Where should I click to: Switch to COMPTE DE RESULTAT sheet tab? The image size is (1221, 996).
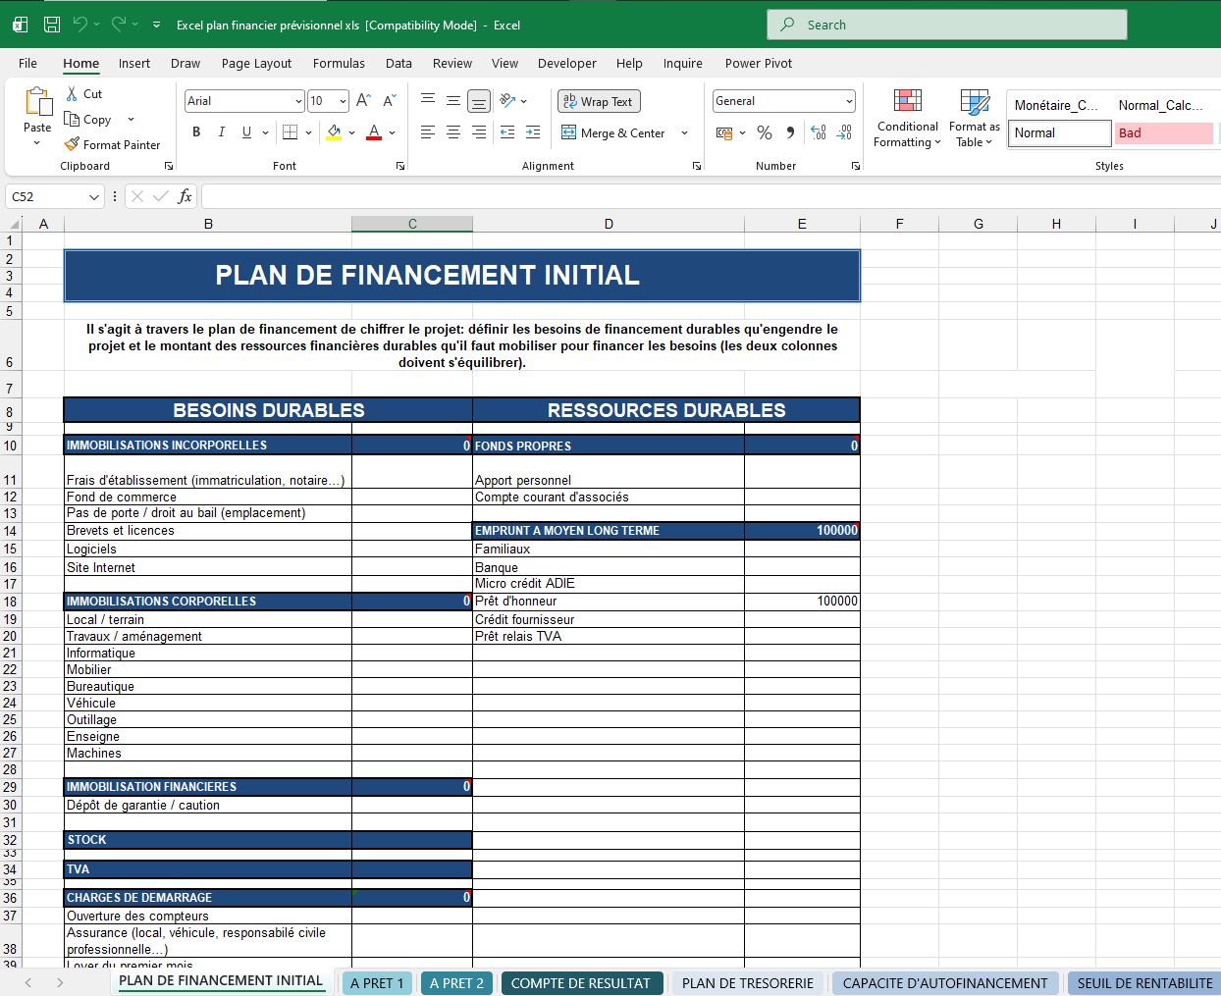581,983
